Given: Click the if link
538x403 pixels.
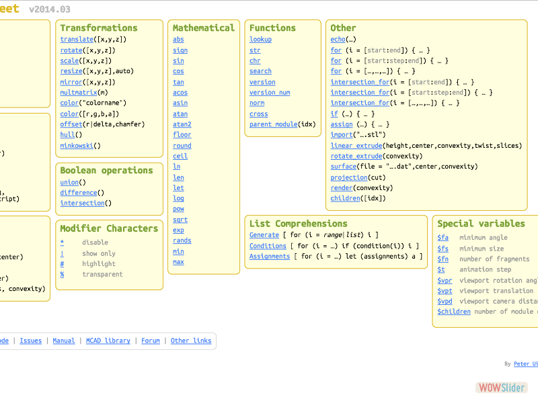Looking at the screenshot, I should point(334,114).
